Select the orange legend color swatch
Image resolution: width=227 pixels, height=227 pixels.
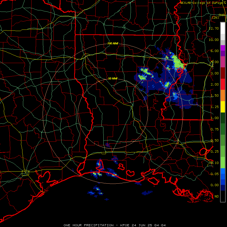(223, 96)
